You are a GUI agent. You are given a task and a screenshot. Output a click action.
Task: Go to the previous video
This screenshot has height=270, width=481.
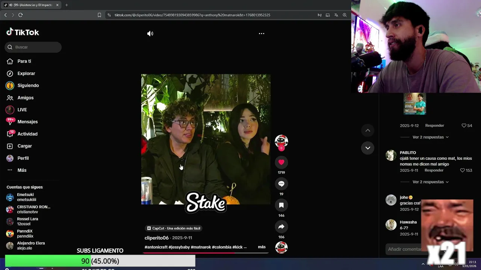(368, 130)
